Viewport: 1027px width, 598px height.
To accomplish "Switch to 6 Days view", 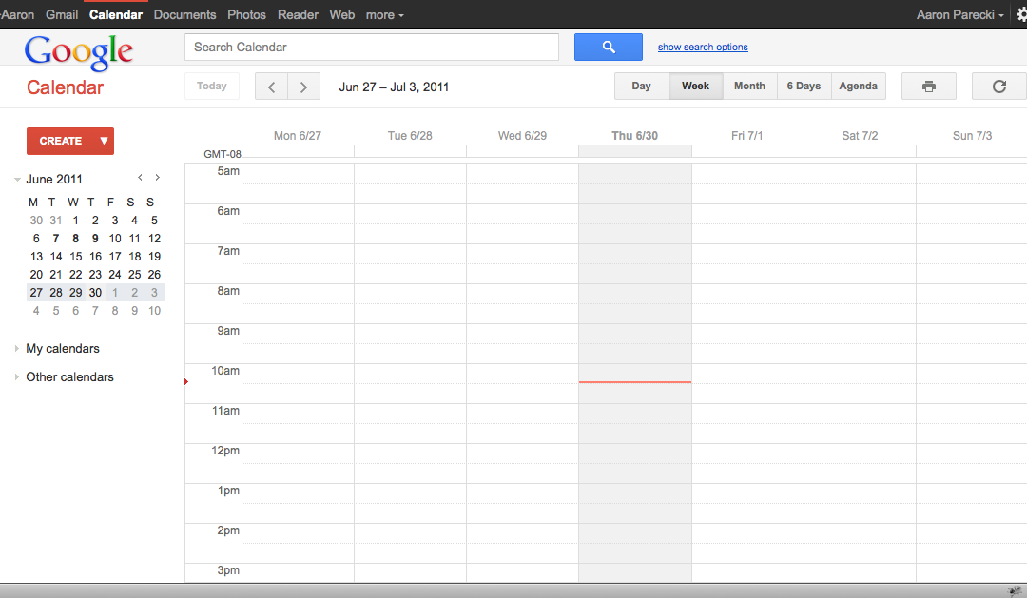I will click(x=804, y=86).
